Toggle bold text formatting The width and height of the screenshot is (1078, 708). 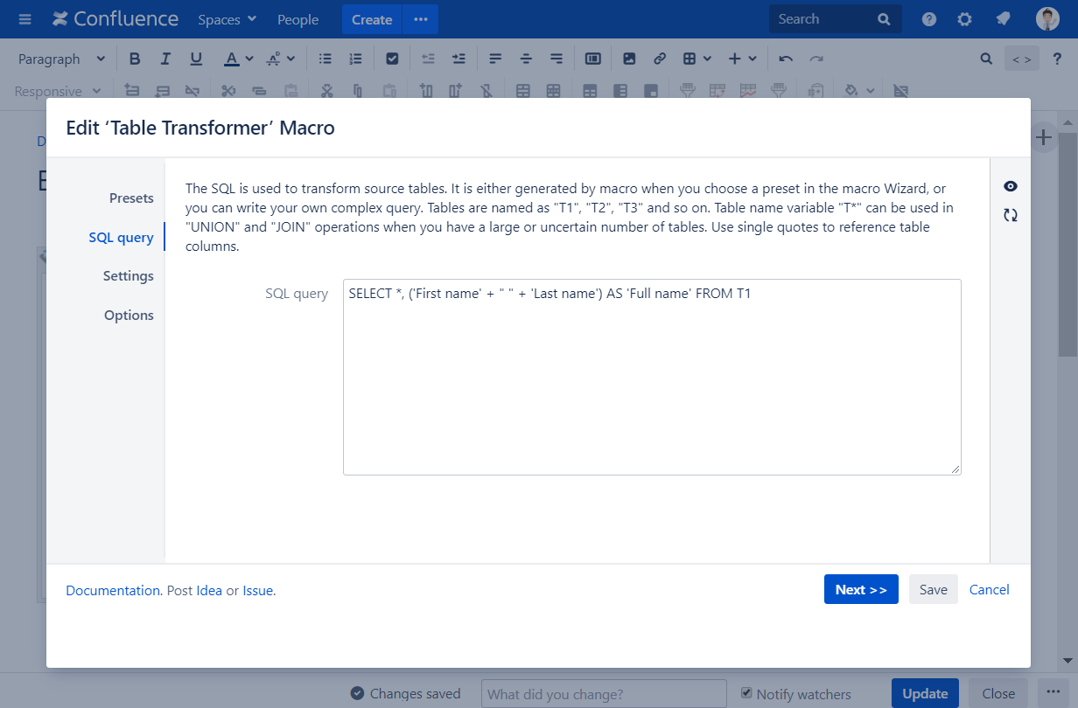tap(135, 59)
